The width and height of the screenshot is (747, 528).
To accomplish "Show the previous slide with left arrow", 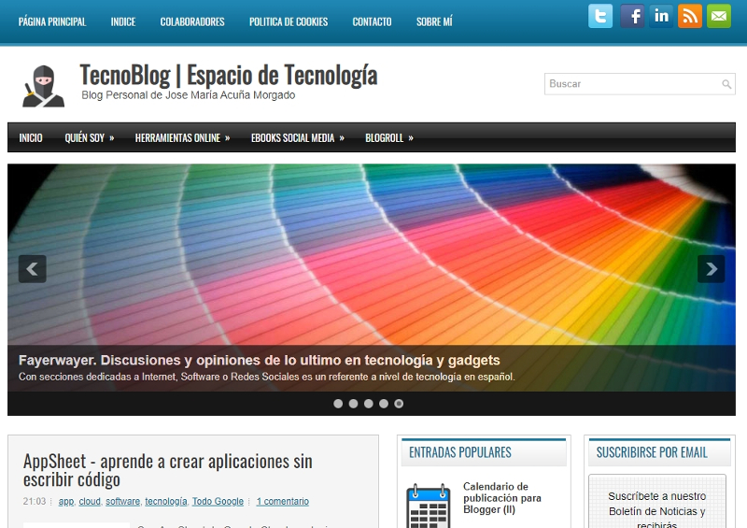I will coord(33,269).
